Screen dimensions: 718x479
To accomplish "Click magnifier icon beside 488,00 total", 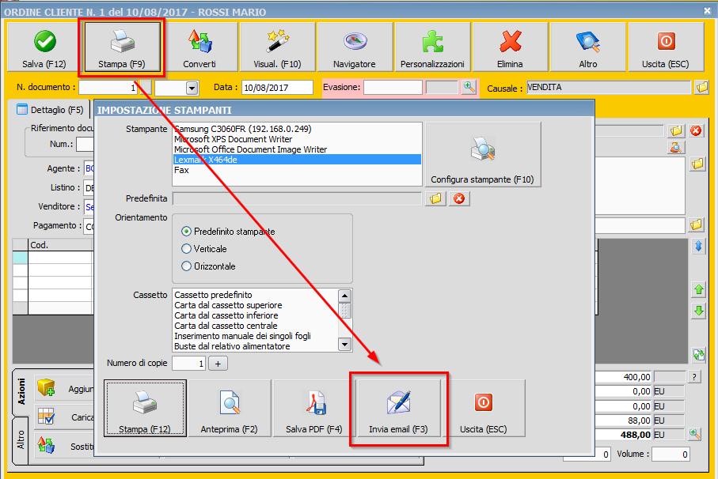I will coord(694,434).
